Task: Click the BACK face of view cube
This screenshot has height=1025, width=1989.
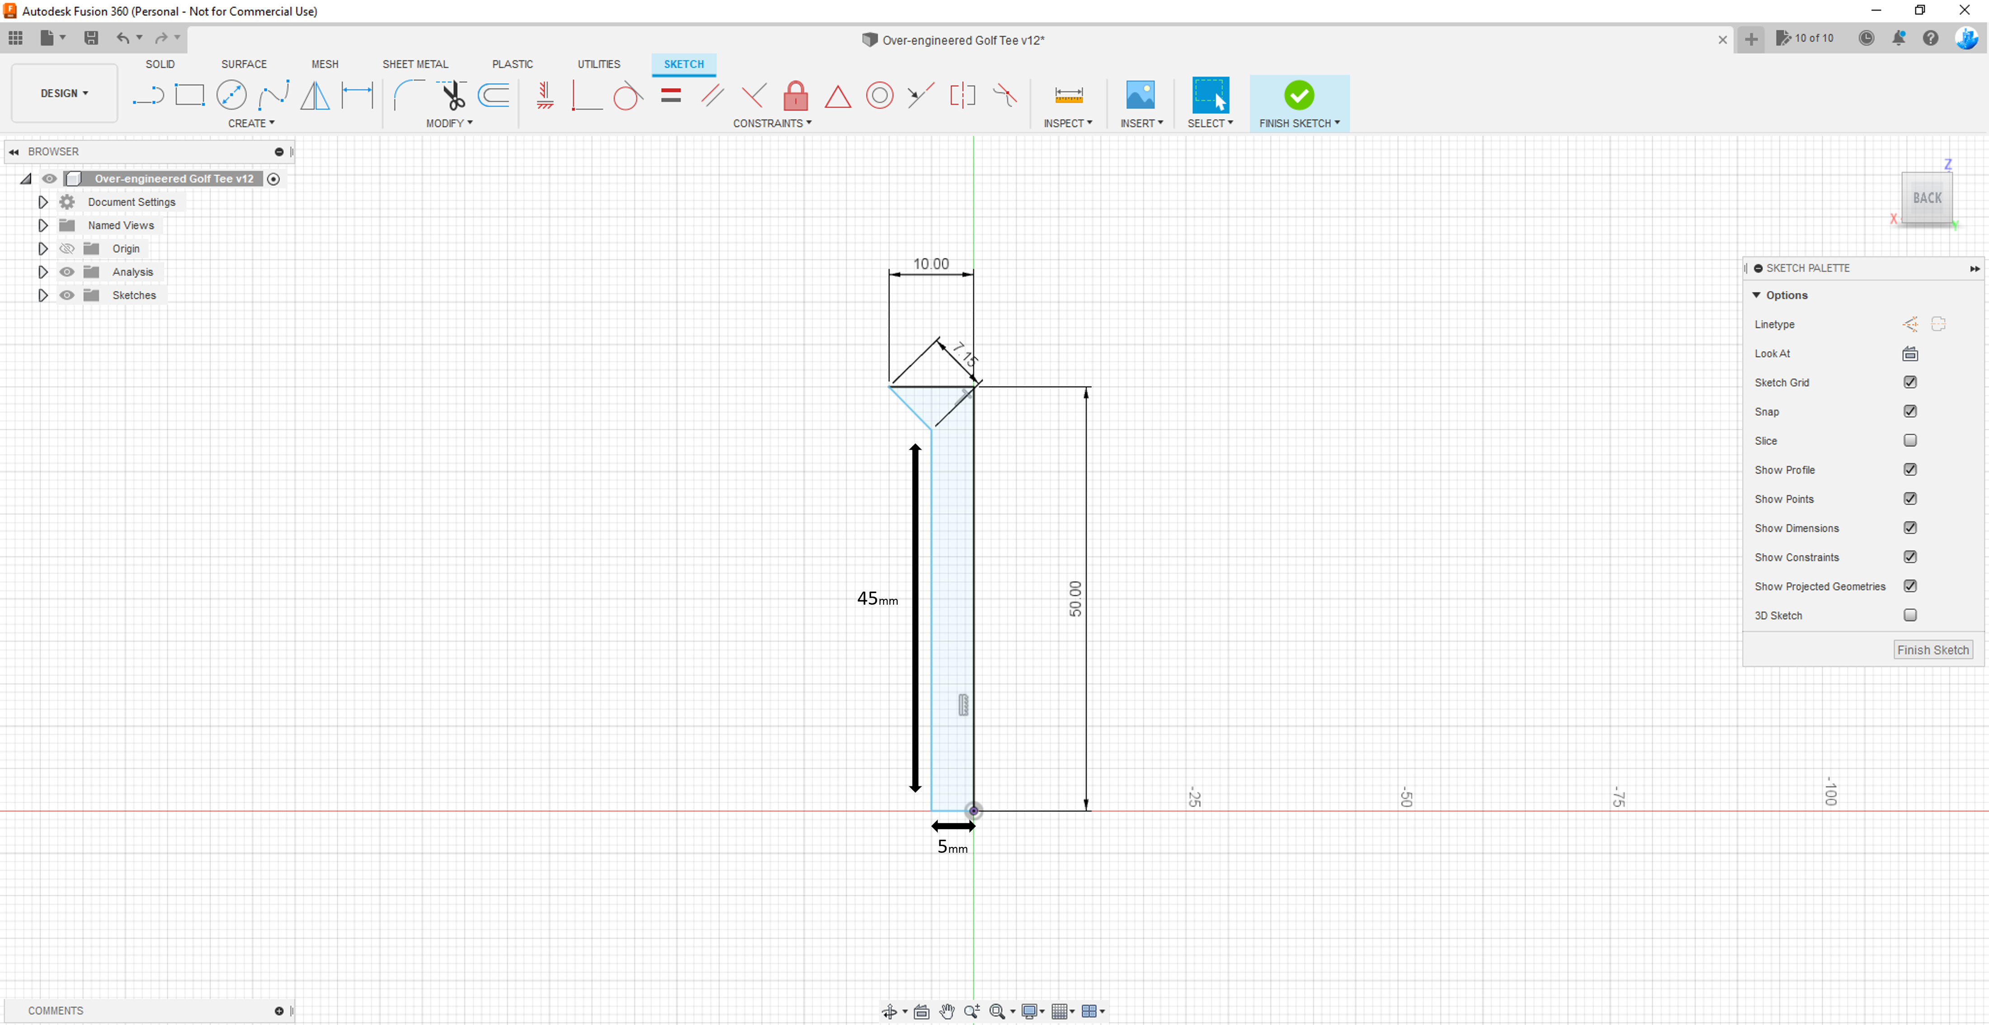Action: (1927, 198)
